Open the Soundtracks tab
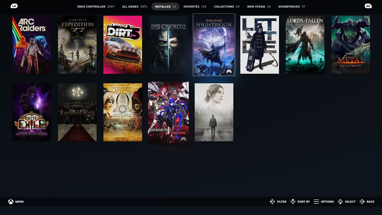 [292, 7]
